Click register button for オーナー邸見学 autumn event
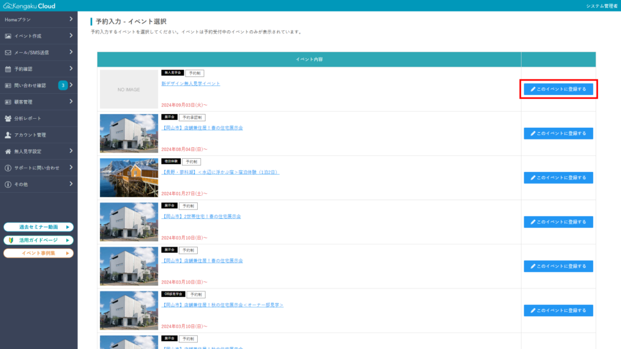 [x=559, y=311]
